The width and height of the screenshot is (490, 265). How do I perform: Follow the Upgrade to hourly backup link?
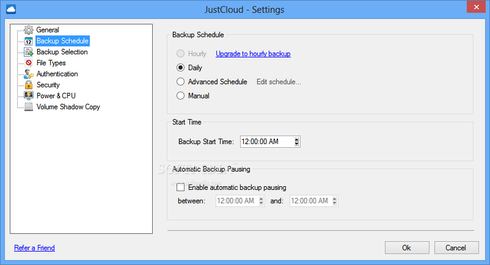253,54
